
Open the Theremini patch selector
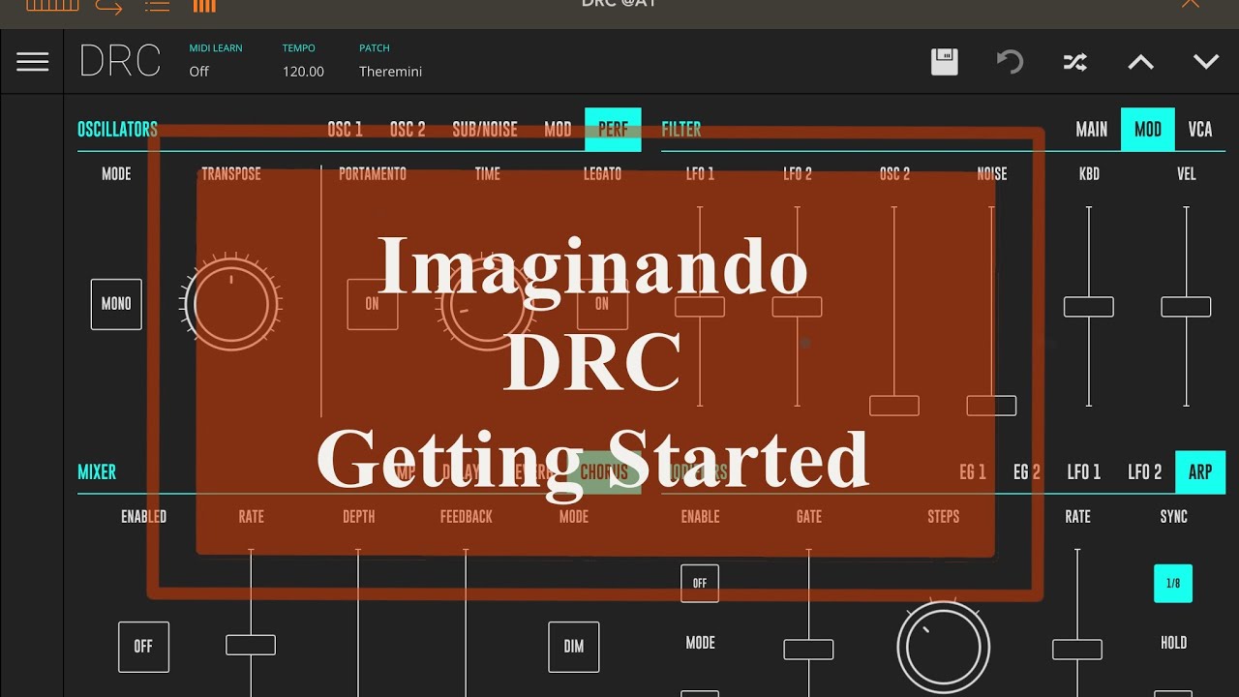pyautogui.click(x=390, y=71)
